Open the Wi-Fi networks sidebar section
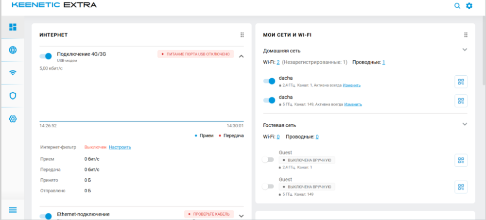Image resolution: width=486 pixels, height=220 pixels. pos(13,73)
